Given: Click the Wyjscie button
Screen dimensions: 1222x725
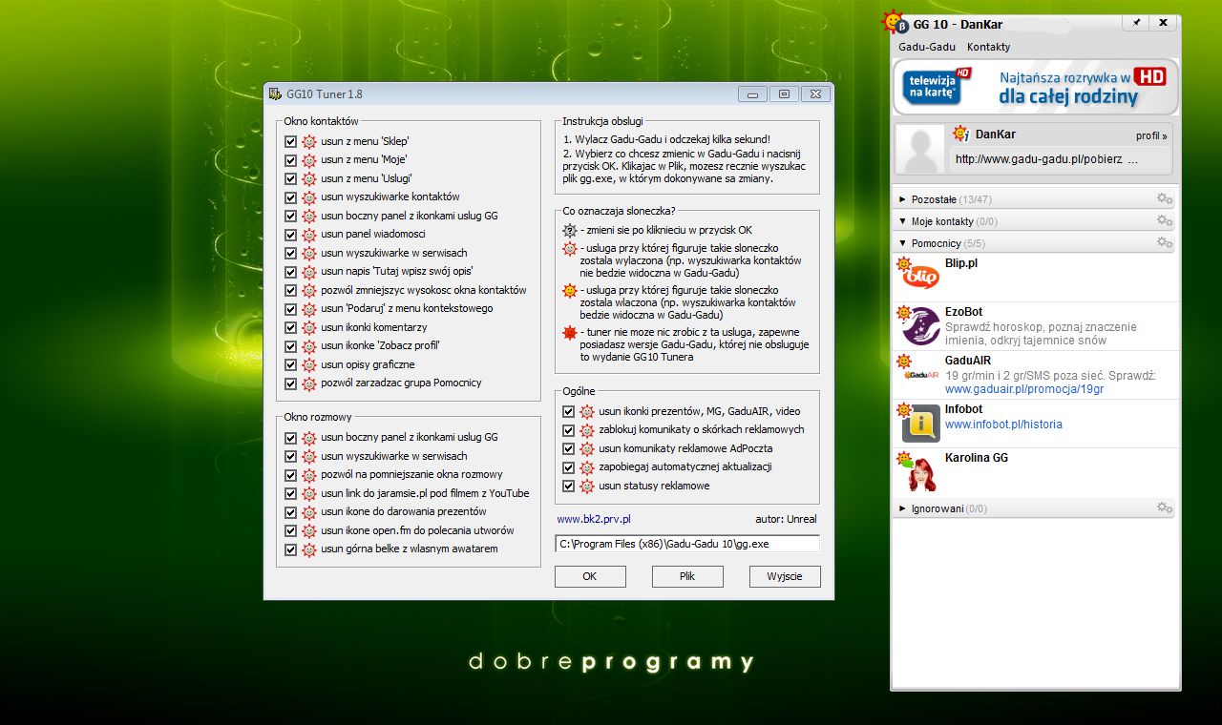Looking at the screenshot, I should point(785,576).
